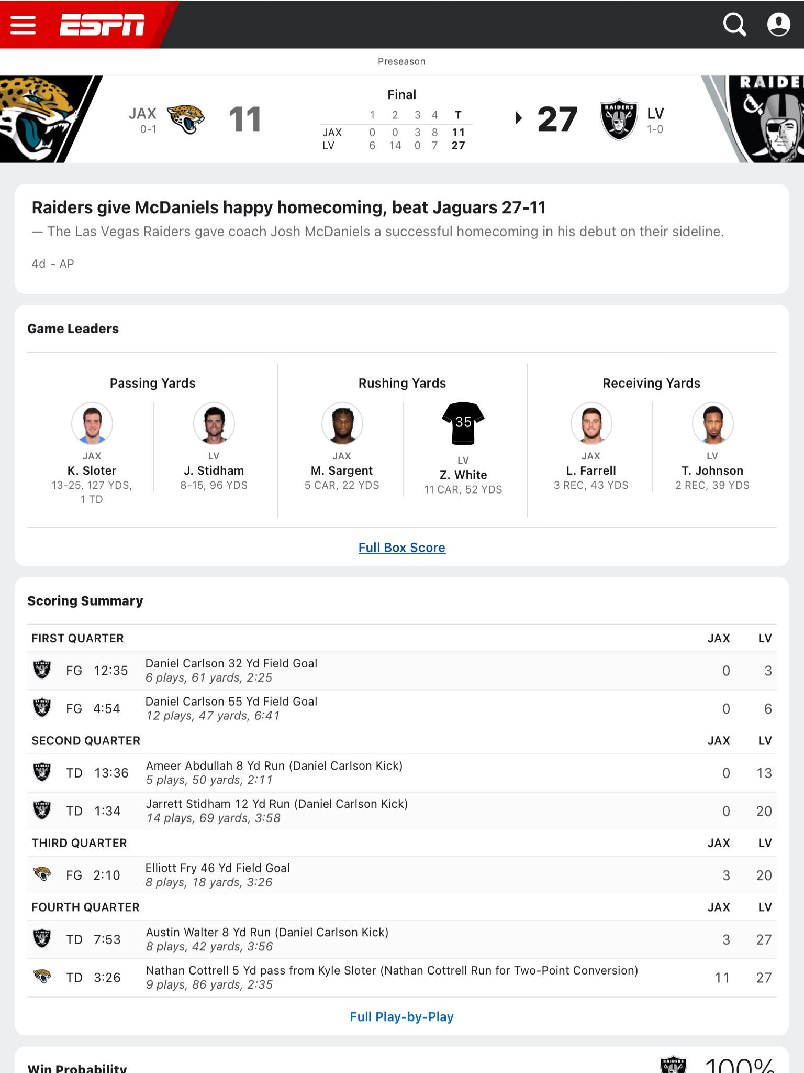Open the search magnifier

tap(735, 24)
